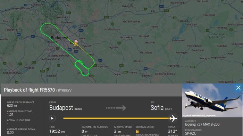
Task: Click the airplane handle on playback slider
Action: [173, 118]
